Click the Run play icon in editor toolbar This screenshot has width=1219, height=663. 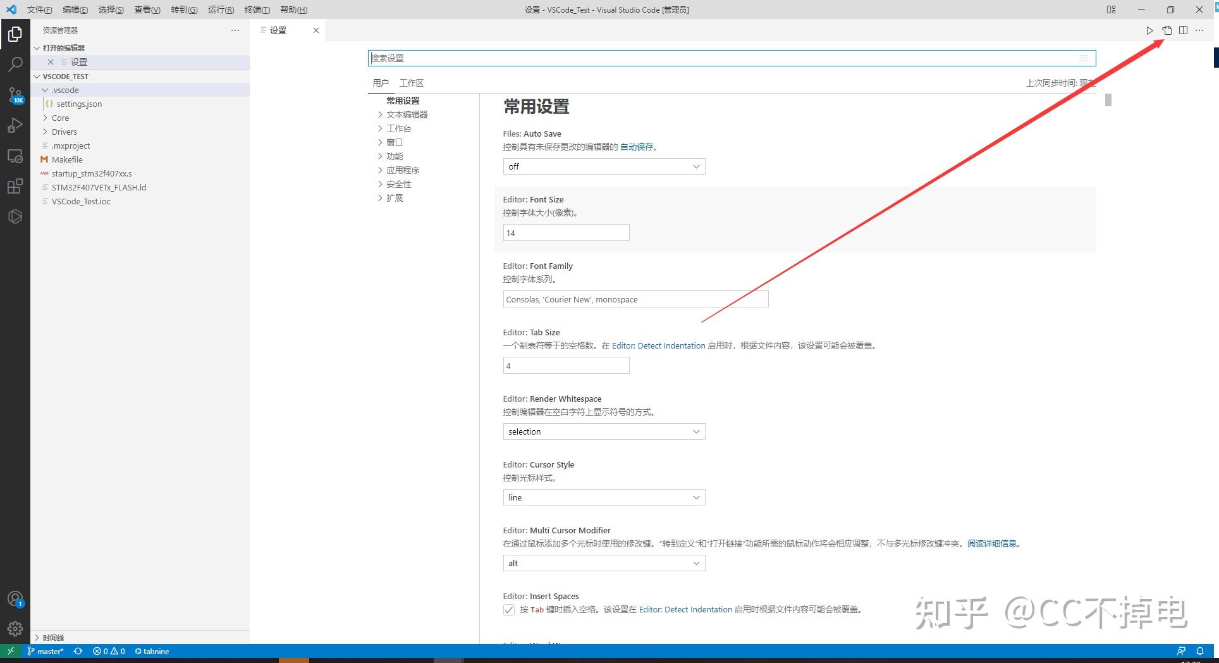tap(1149, 30)
